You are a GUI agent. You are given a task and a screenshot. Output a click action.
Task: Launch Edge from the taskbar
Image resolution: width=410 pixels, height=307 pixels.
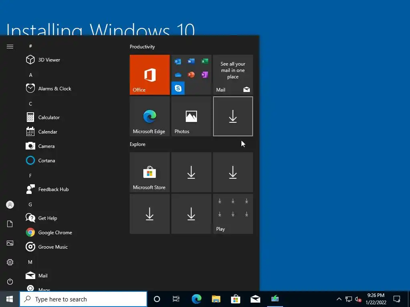(196, 299)
